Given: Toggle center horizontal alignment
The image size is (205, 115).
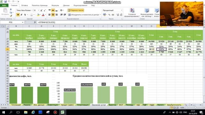Looking at the screenshot, I should point(53,15).
